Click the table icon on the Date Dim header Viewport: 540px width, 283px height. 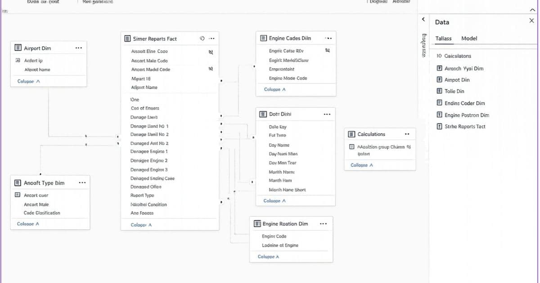point(263,114)
